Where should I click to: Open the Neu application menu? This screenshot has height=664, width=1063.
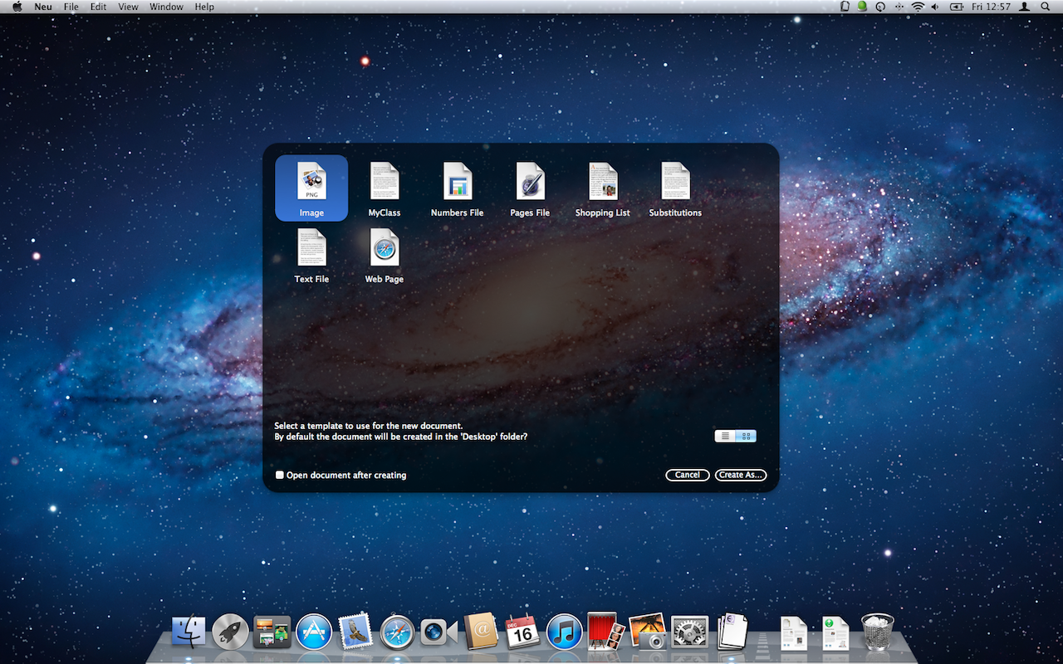tap(43, 7)
